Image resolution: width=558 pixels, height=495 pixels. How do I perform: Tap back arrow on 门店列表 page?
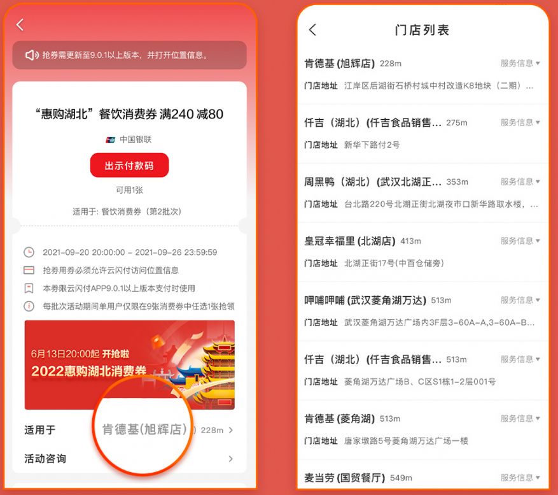coord(312,29)
